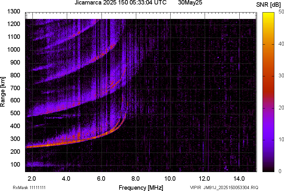Click the range tick label '800'
The image size is (284, 191).
[15, 75]
